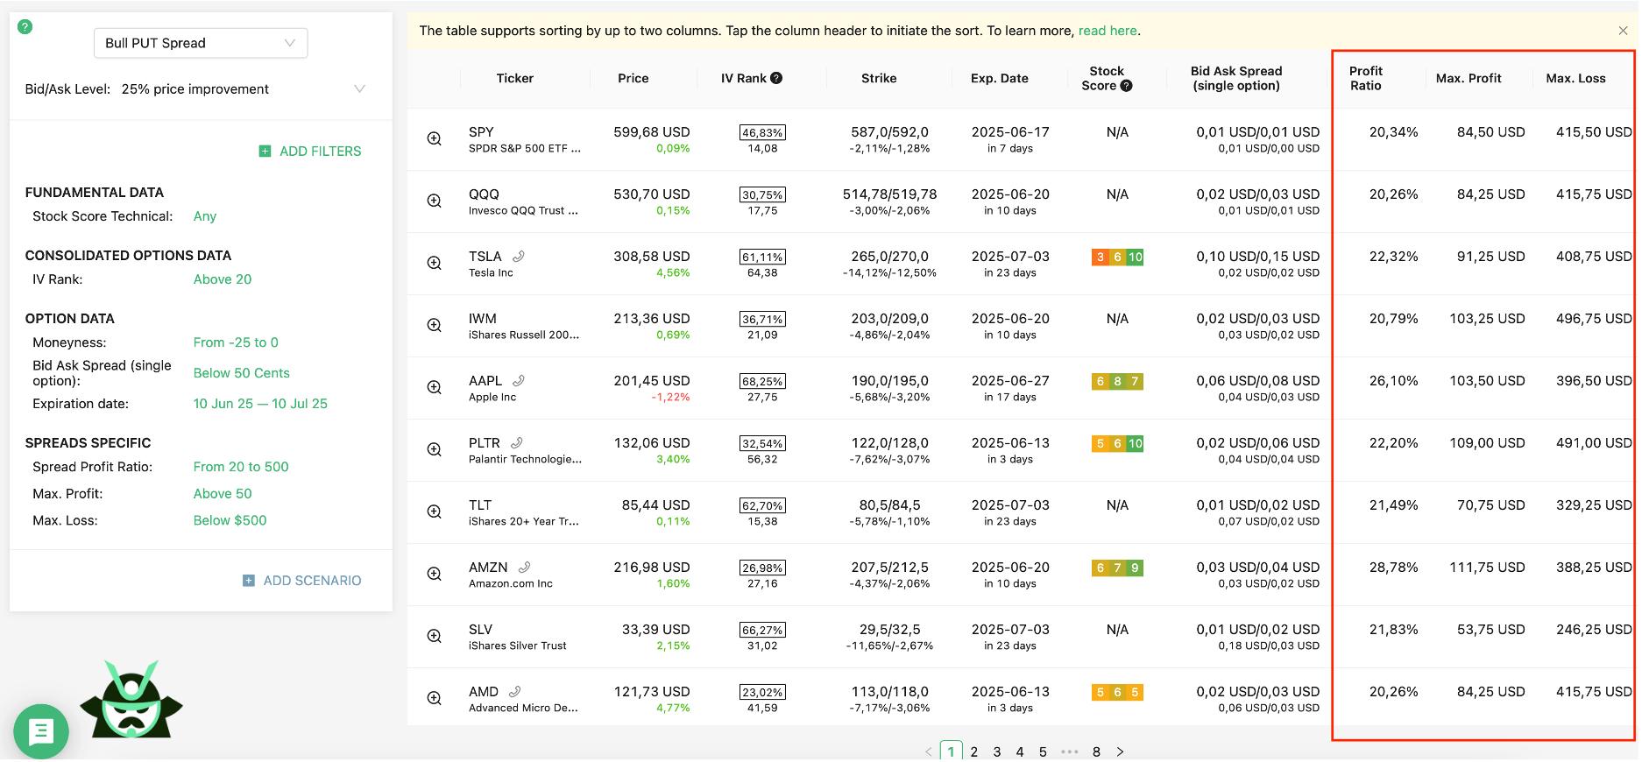Go to results page 8
This screenshot has width=1642, height=762.
pyautogui.click(x=1096, y=752)
